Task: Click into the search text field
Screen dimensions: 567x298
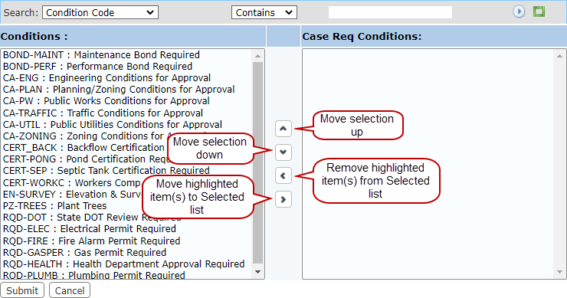Action: click(x=390, y=12)
